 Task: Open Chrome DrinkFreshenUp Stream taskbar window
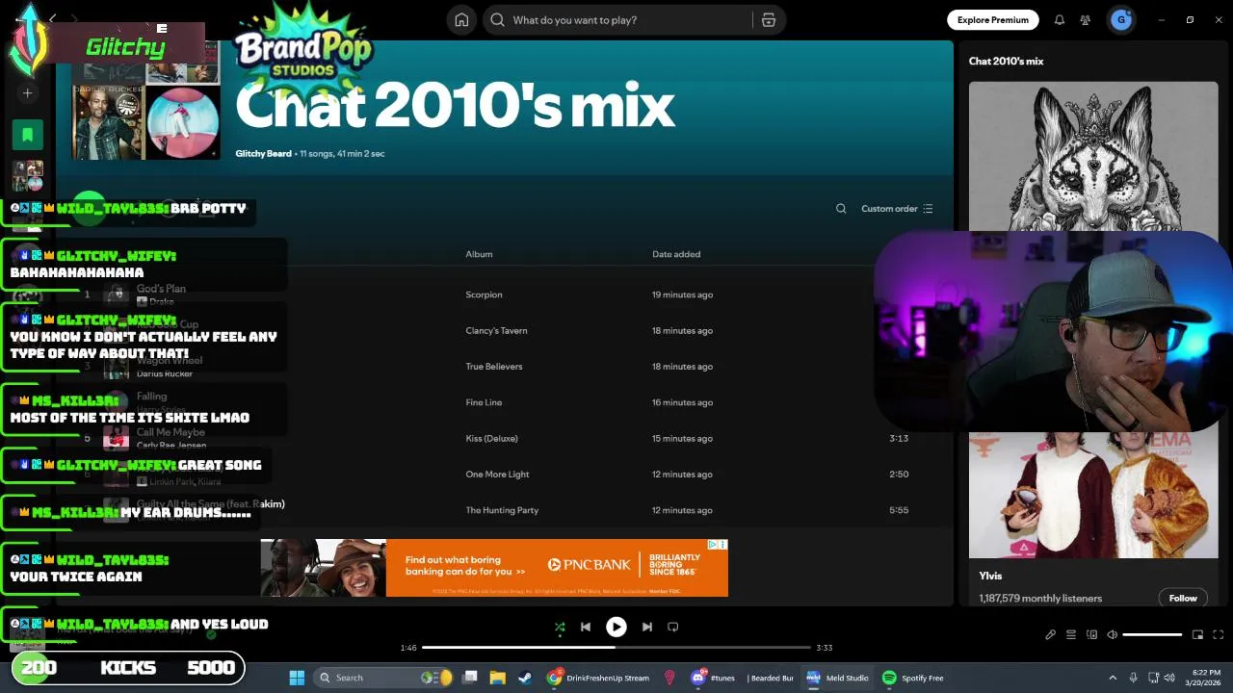tap(597, 678)
